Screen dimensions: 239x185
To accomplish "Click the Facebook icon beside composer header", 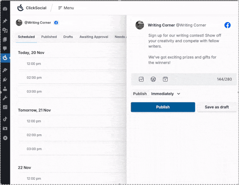I will [x=227, y=25].
